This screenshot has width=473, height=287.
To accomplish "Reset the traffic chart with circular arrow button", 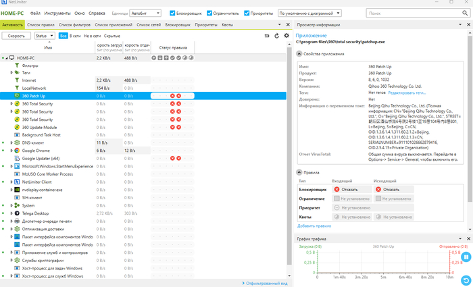I will [466, 280].
